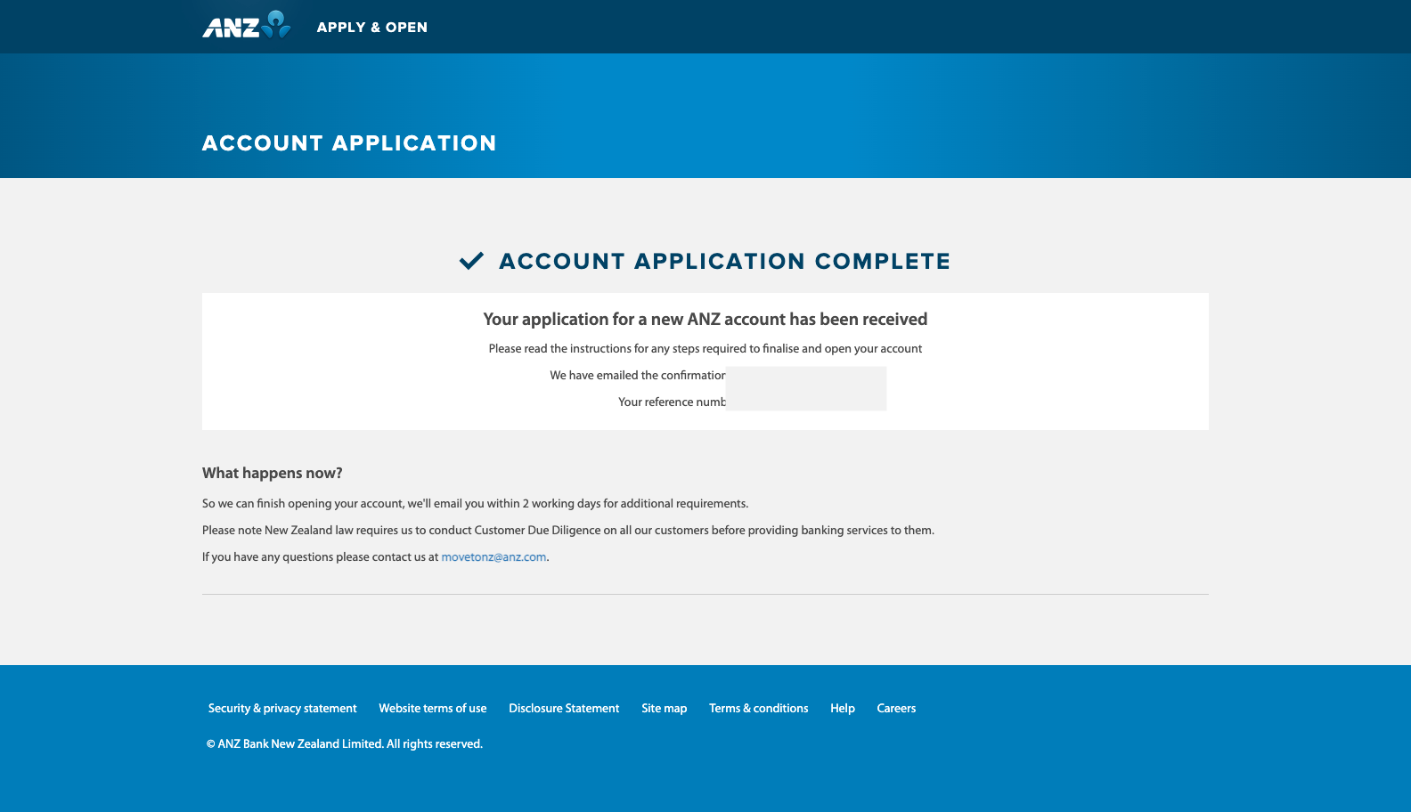Click the ANZ Bank New Zealand copyright notice
This screenshot has width=1411, height=812.
coord(345,744)
